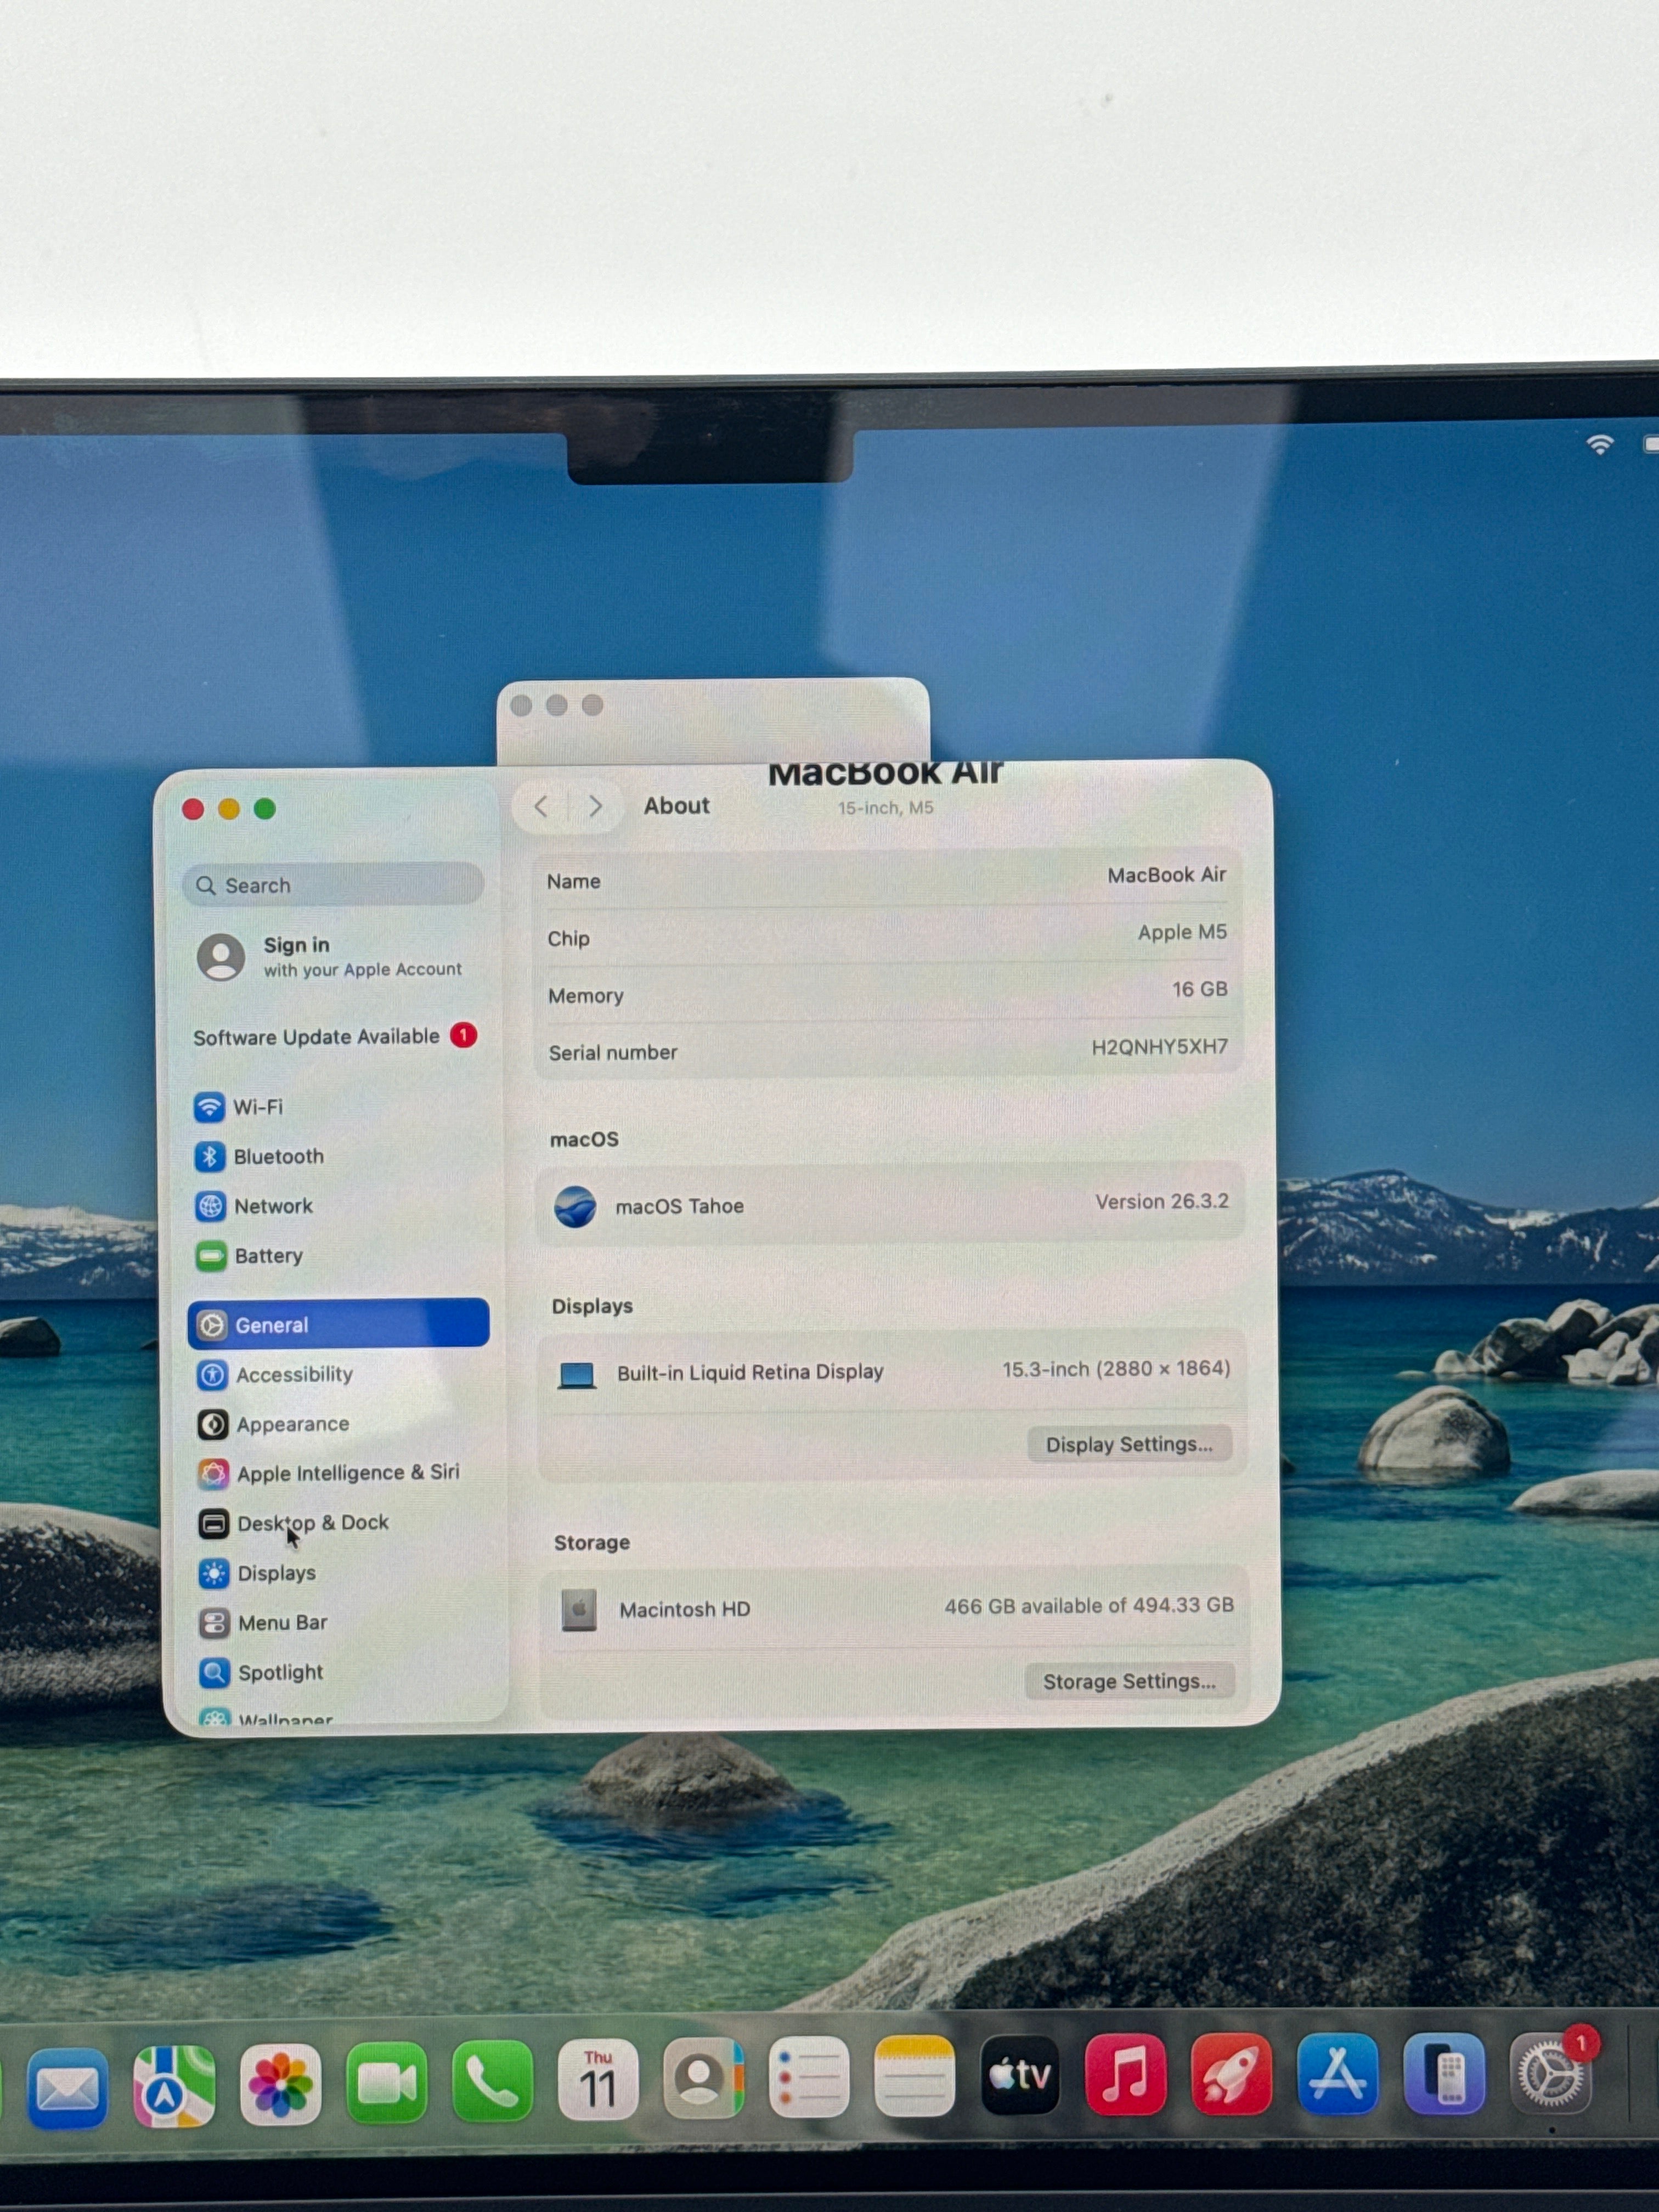The width and height of the screenshot is (1659, 2212).
Task: Launch Apple TV from the Dock
Action: point(1020,2075)
